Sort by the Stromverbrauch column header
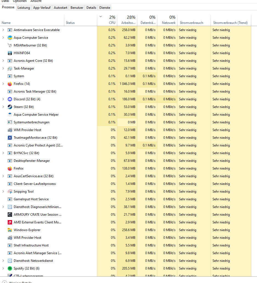Screen dimensions: 257x283 (194, 20)
